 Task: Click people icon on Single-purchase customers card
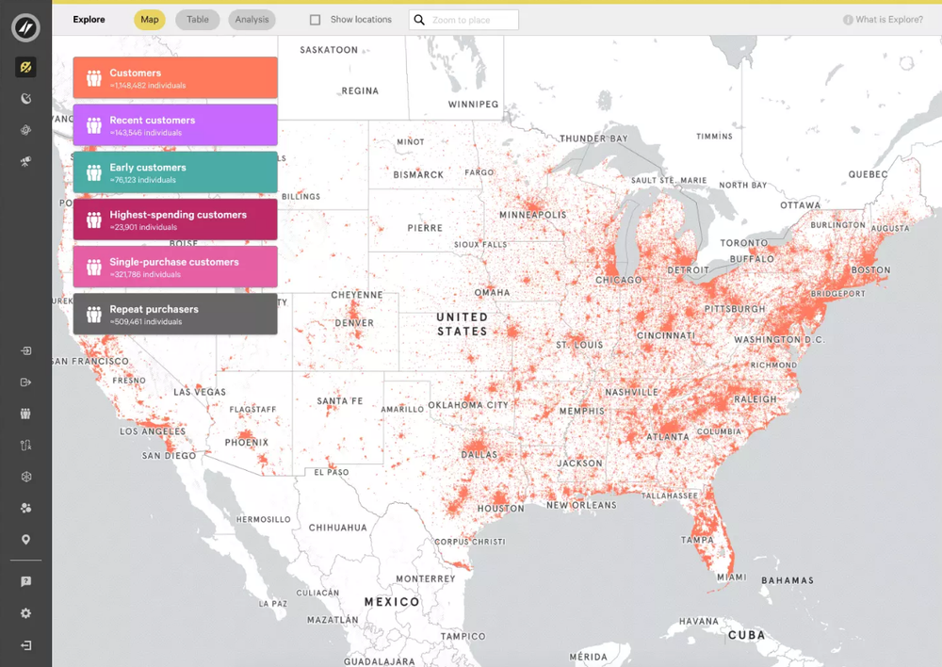click(93, 268)
